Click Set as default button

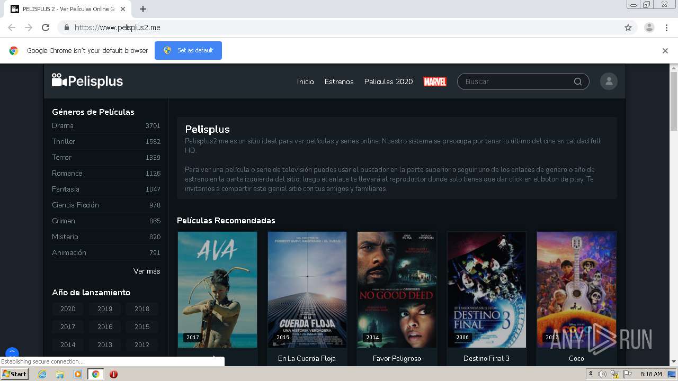188,50
